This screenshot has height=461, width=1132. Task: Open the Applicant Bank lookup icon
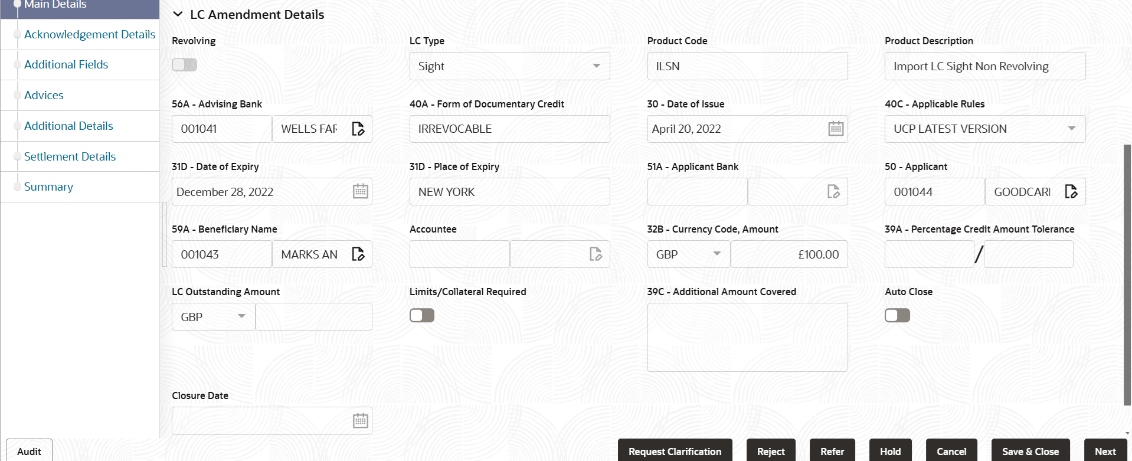click(x=833, y=191)
